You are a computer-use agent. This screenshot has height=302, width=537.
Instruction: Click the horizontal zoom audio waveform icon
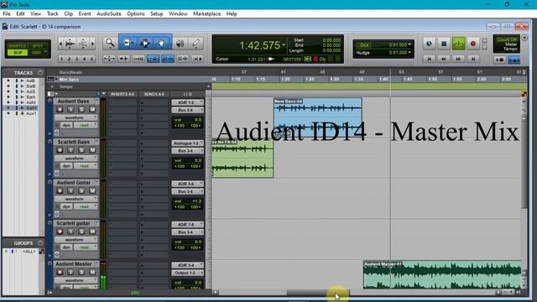pos(70,44)
